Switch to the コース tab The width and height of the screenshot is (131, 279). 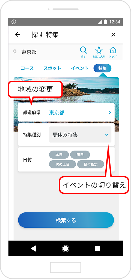27,68
